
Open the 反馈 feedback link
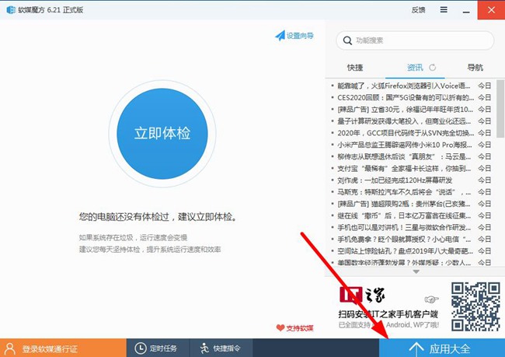[418, 10]
